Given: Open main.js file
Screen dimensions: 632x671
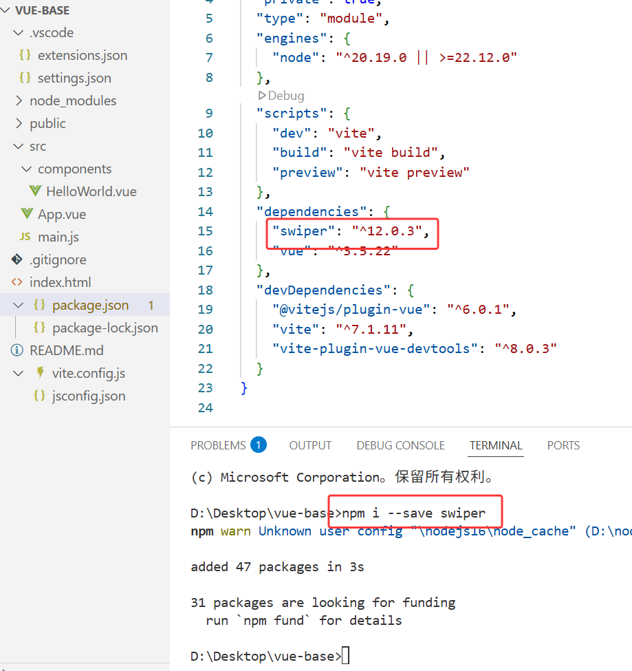Looking at the screenshot, I should pos(58,237).
